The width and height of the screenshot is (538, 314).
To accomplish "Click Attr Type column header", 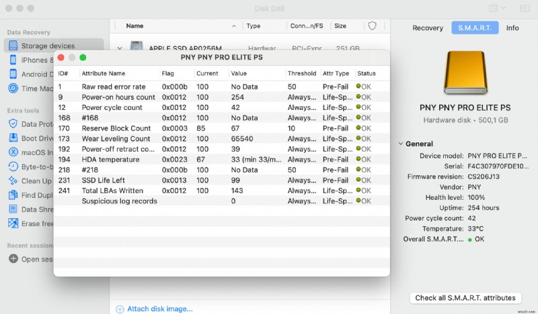I will [x=336, y=73].
